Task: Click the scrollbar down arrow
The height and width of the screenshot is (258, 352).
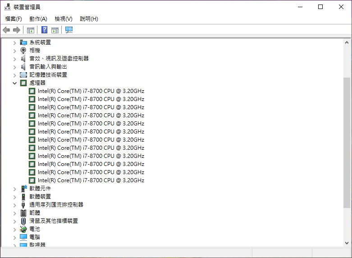Action: 347,243
